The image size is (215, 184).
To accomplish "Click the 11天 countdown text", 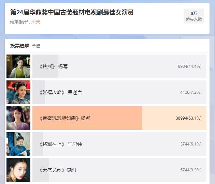I will (36, 22).
